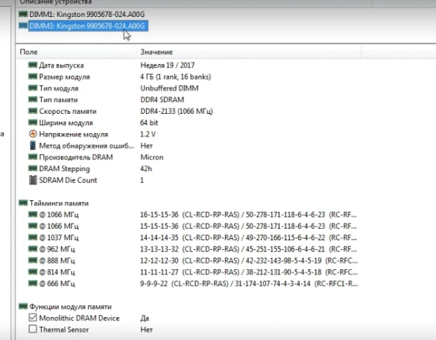436x340 pixels.
Task: Click Функции модуля памяти section icon
Action: click(23, 306)
